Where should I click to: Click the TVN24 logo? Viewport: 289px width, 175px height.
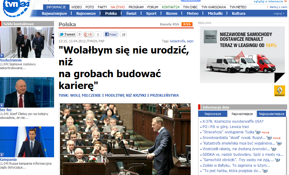pos(16,8)
